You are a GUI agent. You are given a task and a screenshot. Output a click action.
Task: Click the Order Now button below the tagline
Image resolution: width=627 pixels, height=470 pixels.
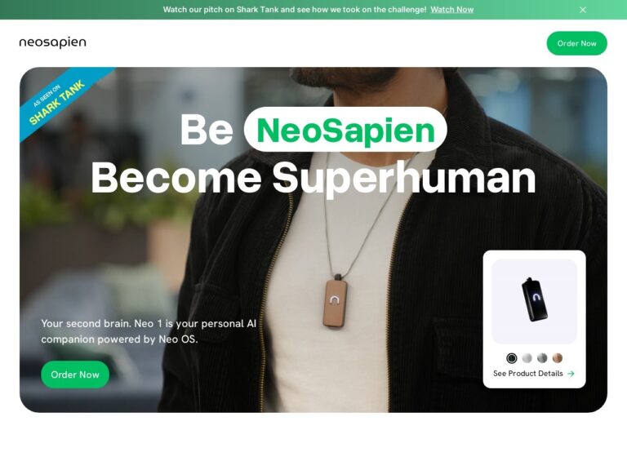75,375
